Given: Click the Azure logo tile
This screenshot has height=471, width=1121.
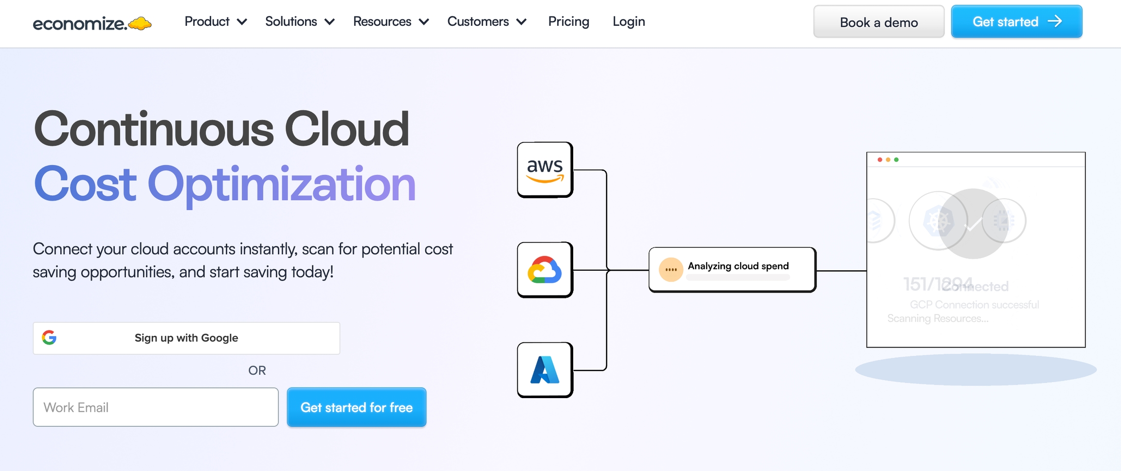Looking at the screenshot, I should 544,370.
